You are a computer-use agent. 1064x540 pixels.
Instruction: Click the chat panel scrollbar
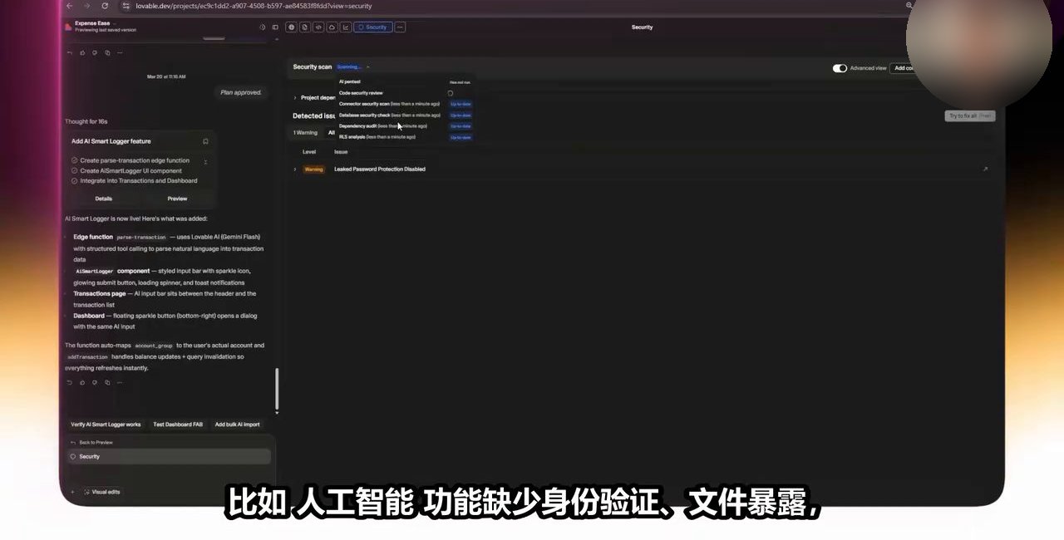click(x=277, y=389)
